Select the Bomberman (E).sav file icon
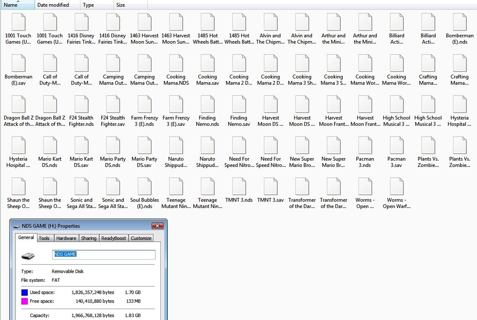The width and height of the screenshot is (477, 320). (x=18, y=63)
